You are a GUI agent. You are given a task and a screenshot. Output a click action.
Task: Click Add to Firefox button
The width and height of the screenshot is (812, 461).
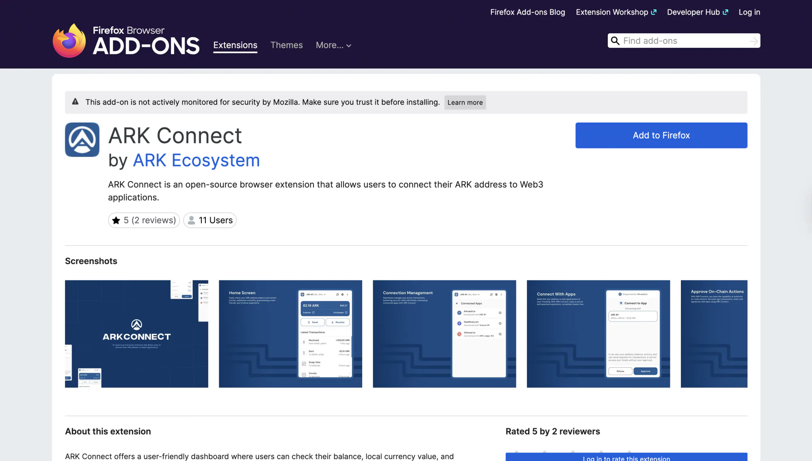661,136
